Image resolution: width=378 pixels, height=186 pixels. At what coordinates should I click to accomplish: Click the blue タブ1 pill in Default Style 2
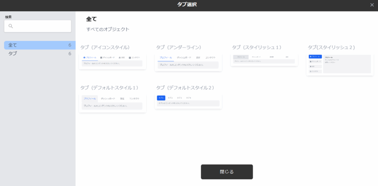point(161,98)
